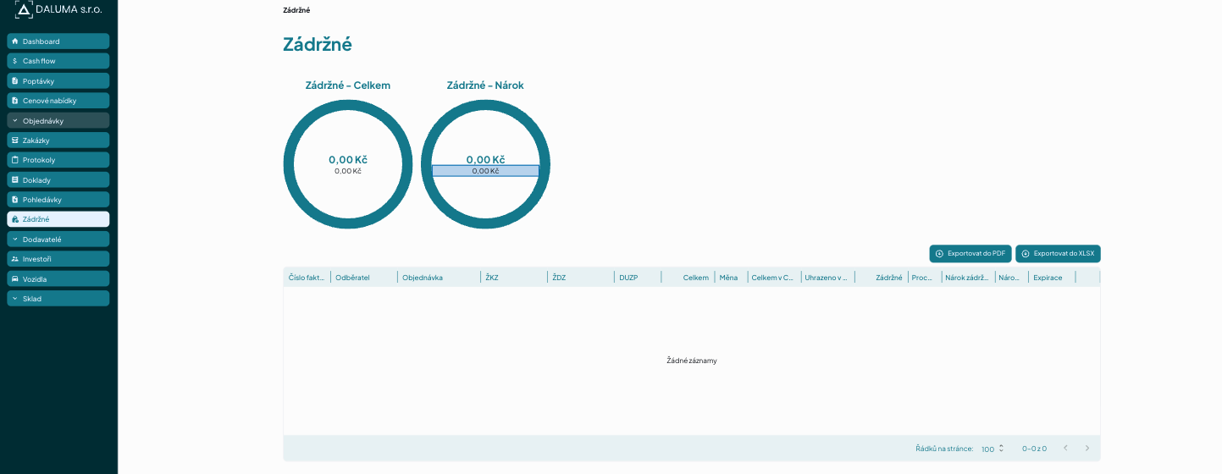Select the active Zádržné sidebar item

pyautogui.click(x=58, y=219)
